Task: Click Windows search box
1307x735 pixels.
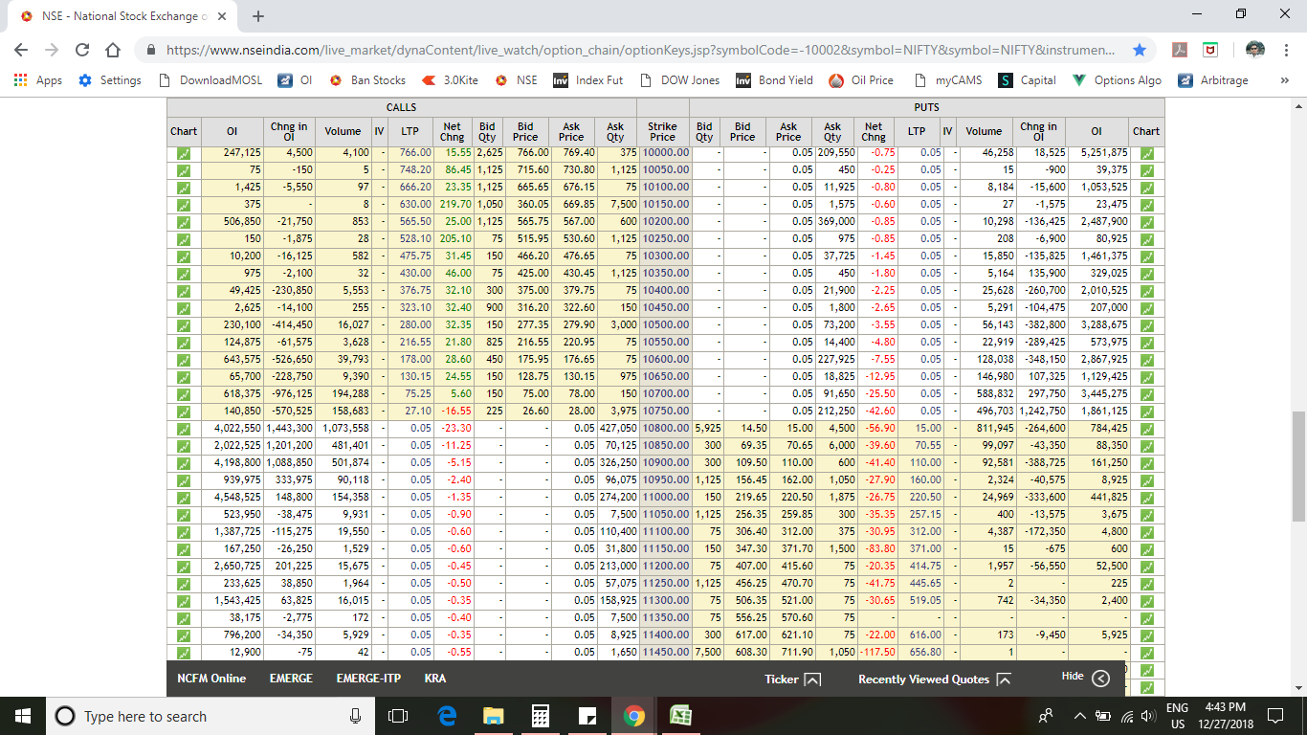Action: click(x=210, y=716)
